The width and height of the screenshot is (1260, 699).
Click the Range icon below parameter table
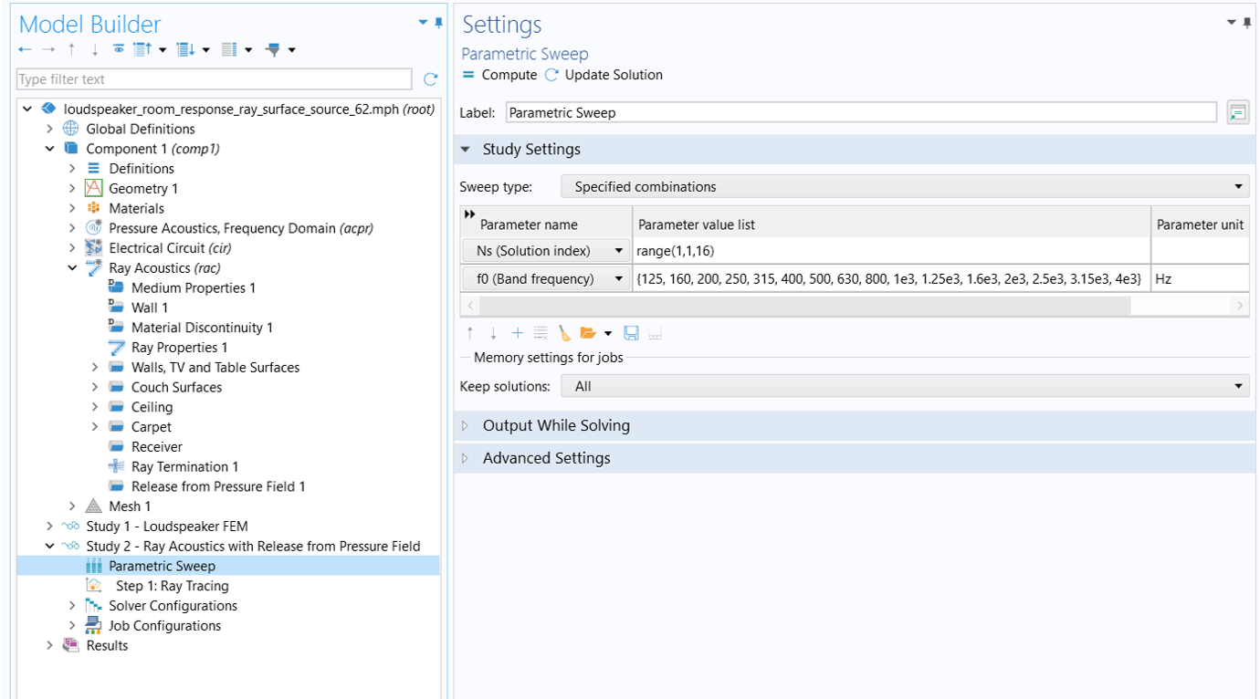(x=655, y=334)
